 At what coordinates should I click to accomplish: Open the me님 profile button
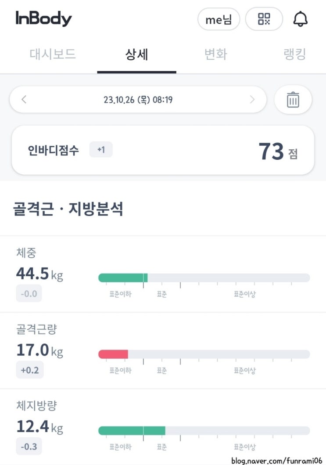pos(219,20)
